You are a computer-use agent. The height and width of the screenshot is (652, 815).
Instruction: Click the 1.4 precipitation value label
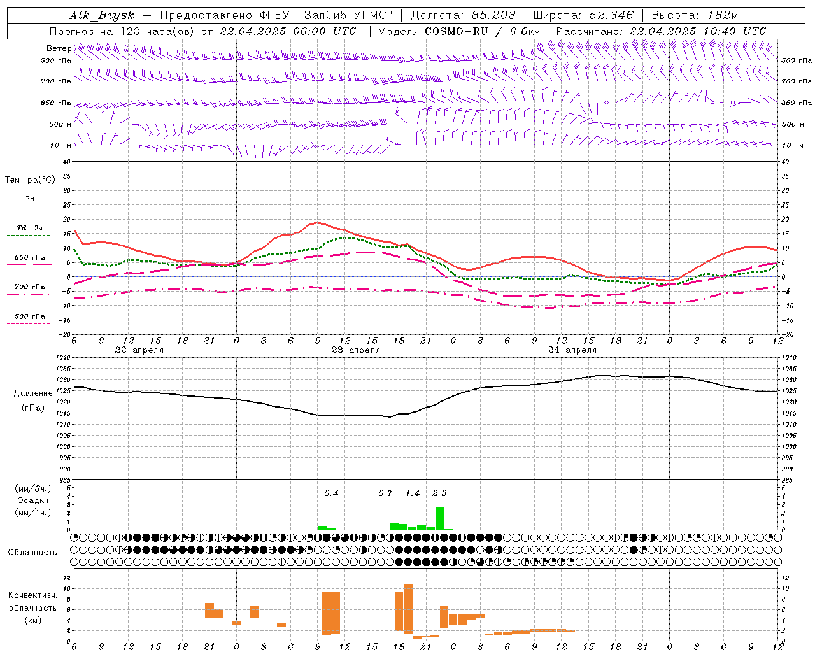coord(413,493)
